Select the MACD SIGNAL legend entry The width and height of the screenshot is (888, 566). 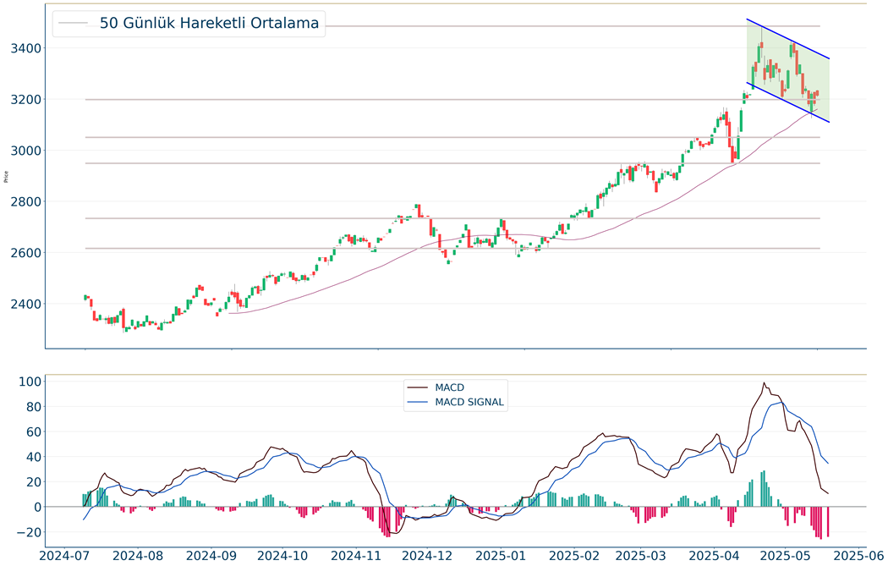(469, 402)
